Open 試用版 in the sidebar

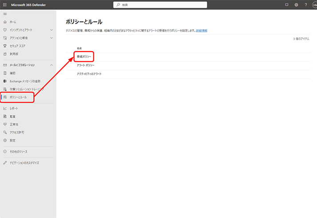[14, 54]
